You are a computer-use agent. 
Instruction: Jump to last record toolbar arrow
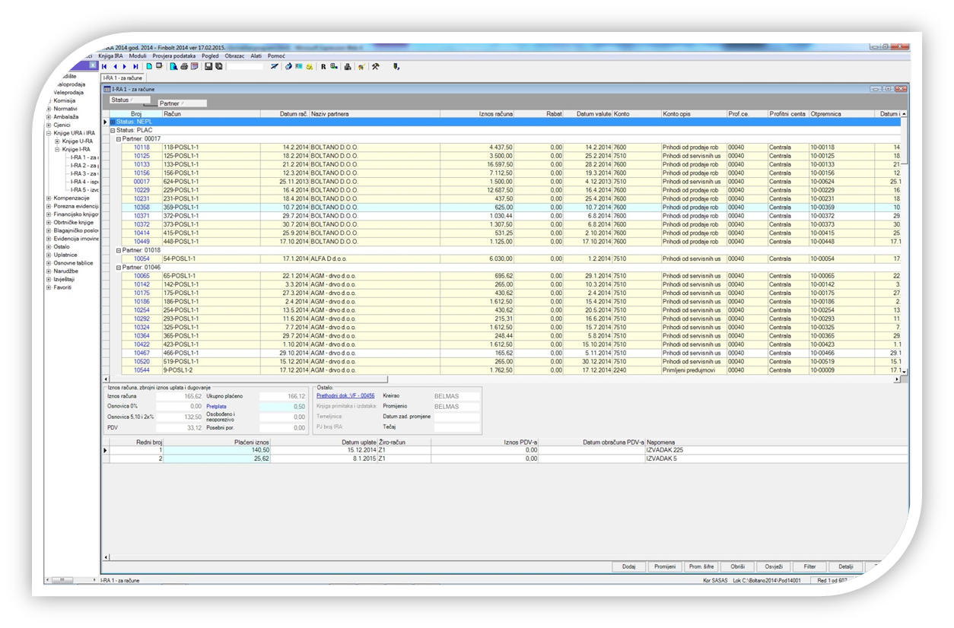click(x=135, y=67)
